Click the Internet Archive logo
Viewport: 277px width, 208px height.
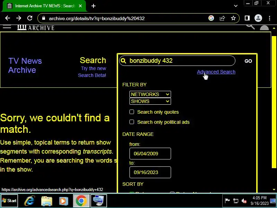(36, 28)
